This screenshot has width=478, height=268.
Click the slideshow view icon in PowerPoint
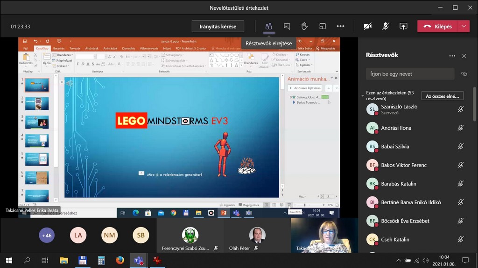tap(289, 205)
